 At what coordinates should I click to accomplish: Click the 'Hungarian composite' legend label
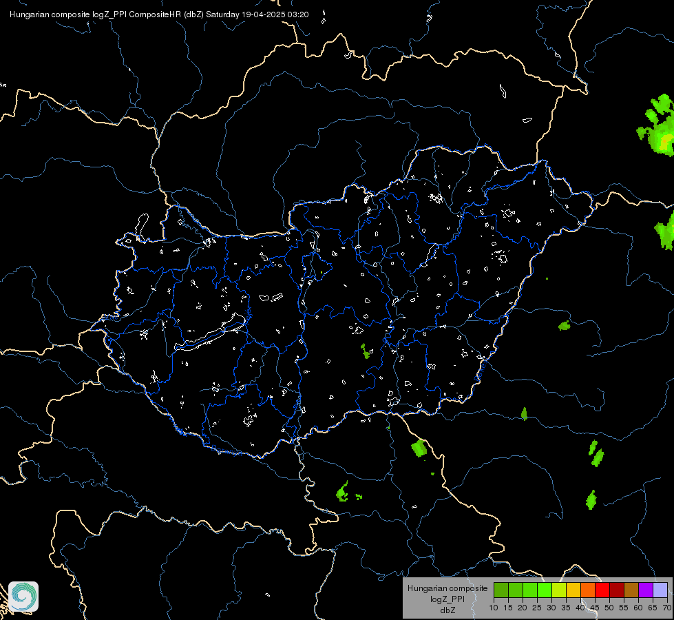[447, 588]
